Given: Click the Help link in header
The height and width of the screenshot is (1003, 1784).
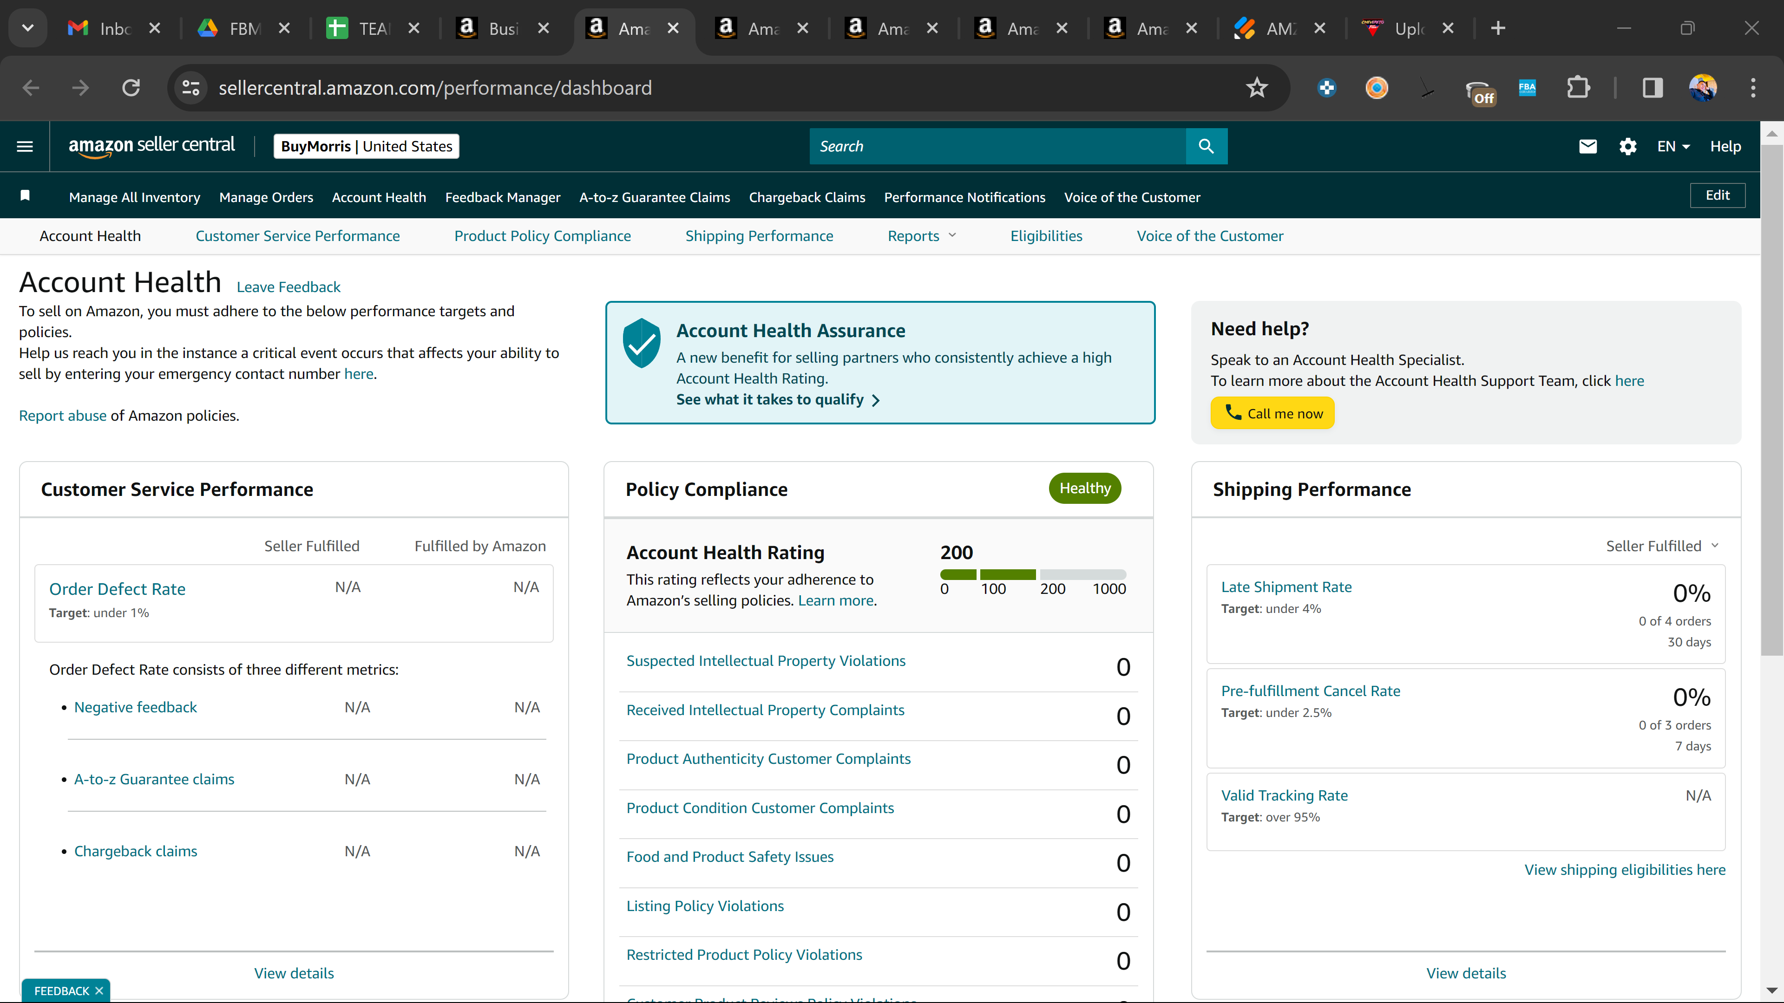Looking at the screenshot, I should coord(1725,146).
